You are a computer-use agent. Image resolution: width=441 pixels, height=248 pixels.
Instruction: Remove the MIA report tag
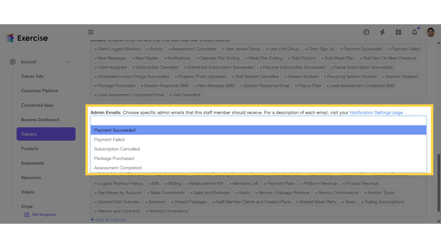click(x=150, y=183)
